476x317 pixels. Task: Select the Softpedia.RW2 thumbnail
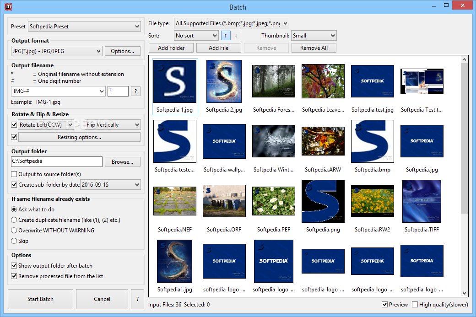373,201
